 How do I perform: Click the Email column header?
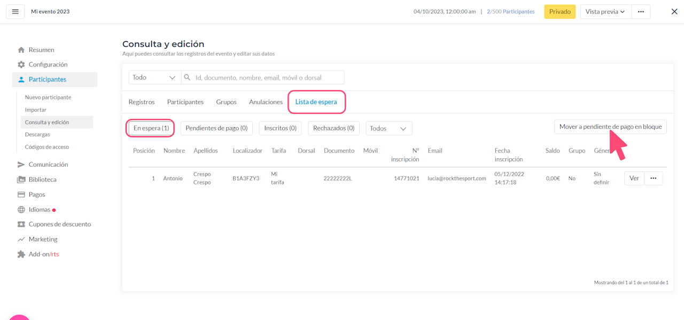coord(435,151)
